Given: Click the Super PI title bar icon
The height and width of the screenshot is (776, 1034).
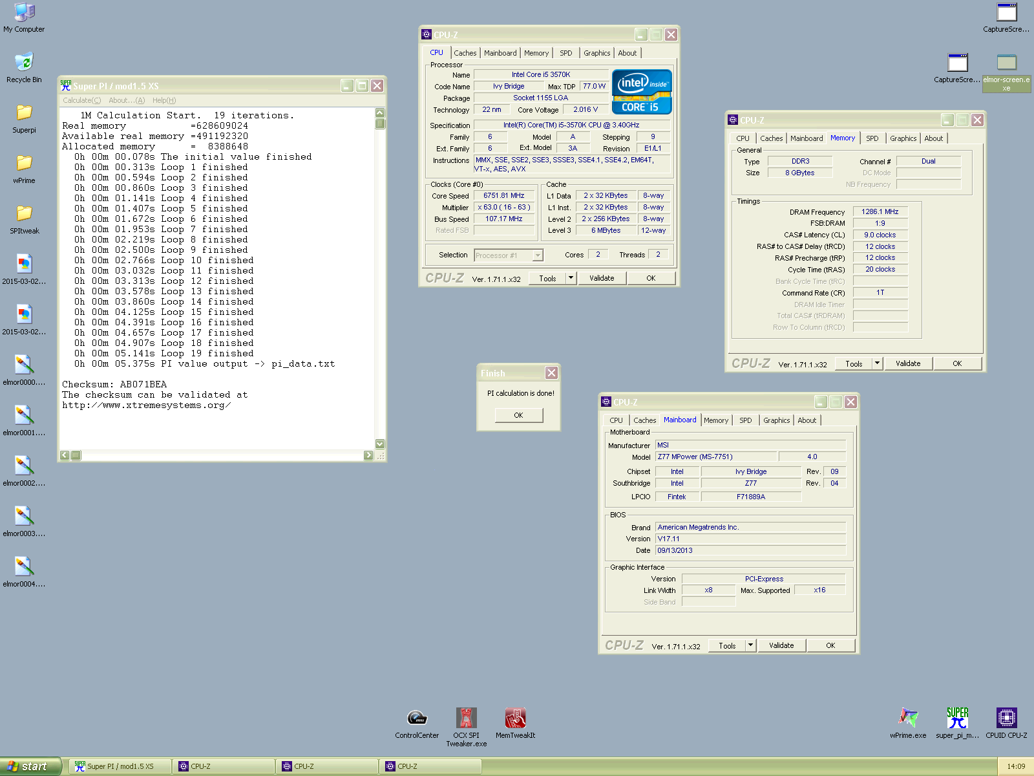Looking at the screenshot, I should click(x=65, y=85).
